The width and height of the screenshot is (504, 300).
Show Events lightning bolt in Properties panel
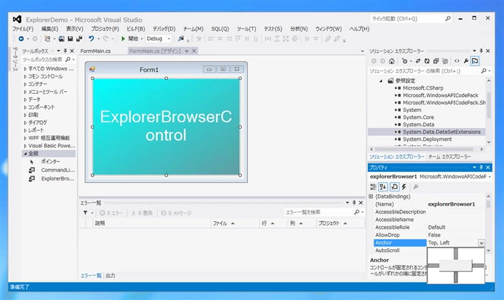[x=404, y=187]
